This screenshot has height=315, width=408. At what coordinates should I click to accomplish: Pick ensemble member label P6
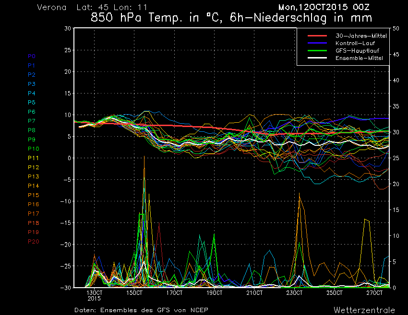[32, 112]
